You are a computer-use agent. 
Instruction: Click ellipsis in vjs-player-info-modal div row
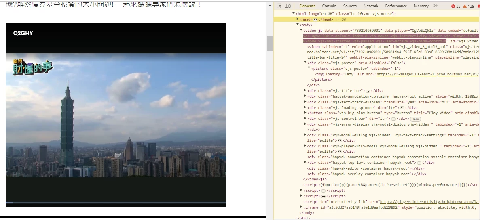(x=340, y=151)
